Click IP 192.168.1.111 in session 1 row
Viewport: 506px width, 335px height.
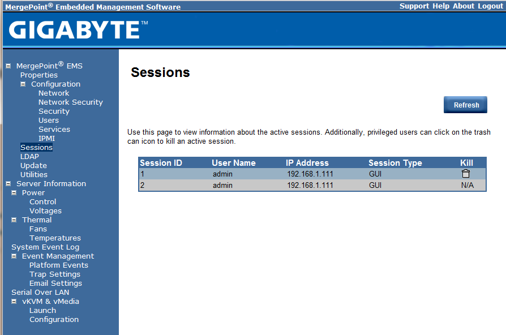[310, 174]
